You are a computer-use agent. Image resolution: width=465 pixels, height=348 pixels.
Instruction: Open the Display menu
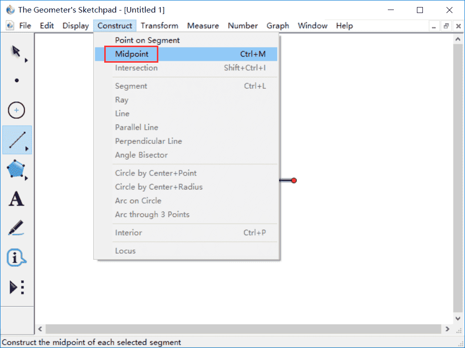[x=76, y=26]
